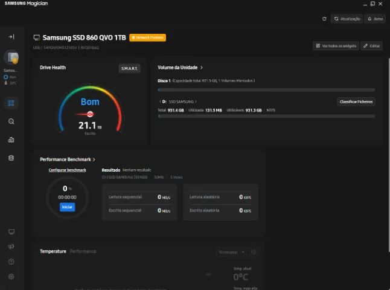
Task: Click the Bom health status text
Action: [x=90, y=102]
